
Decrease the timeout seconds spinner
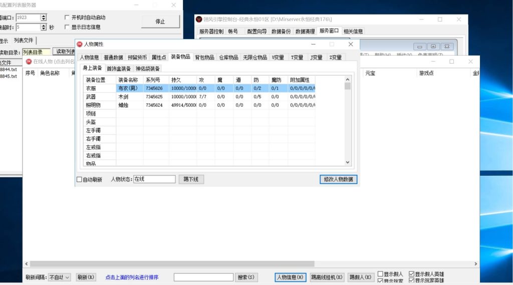point(44,29)
